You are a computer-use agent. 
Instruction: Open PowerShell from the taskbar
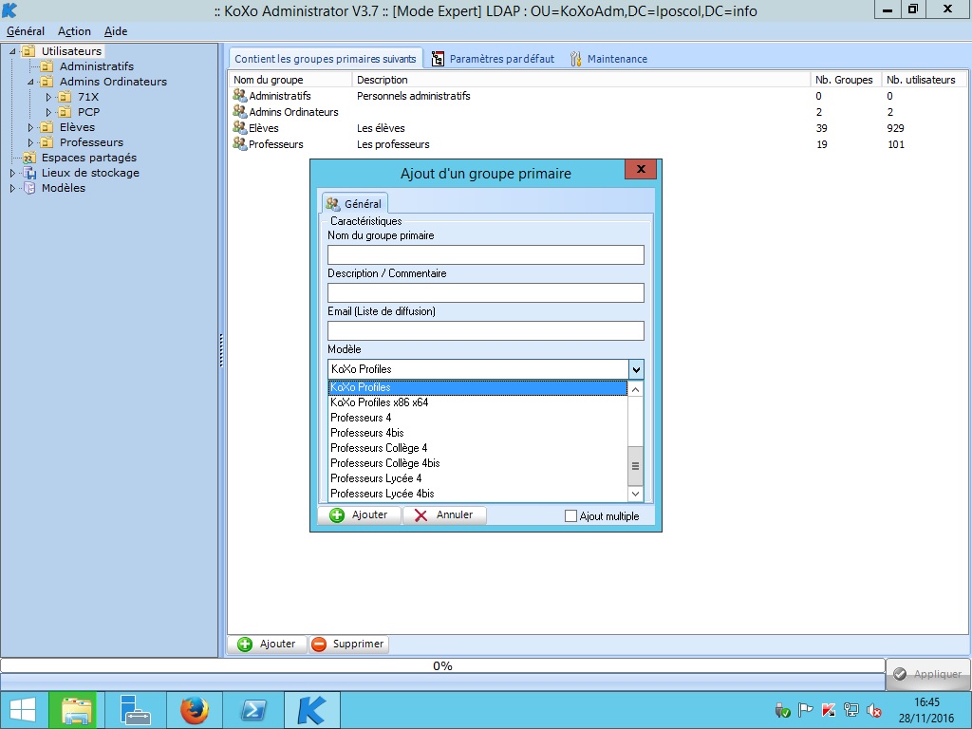pos(252,710)
